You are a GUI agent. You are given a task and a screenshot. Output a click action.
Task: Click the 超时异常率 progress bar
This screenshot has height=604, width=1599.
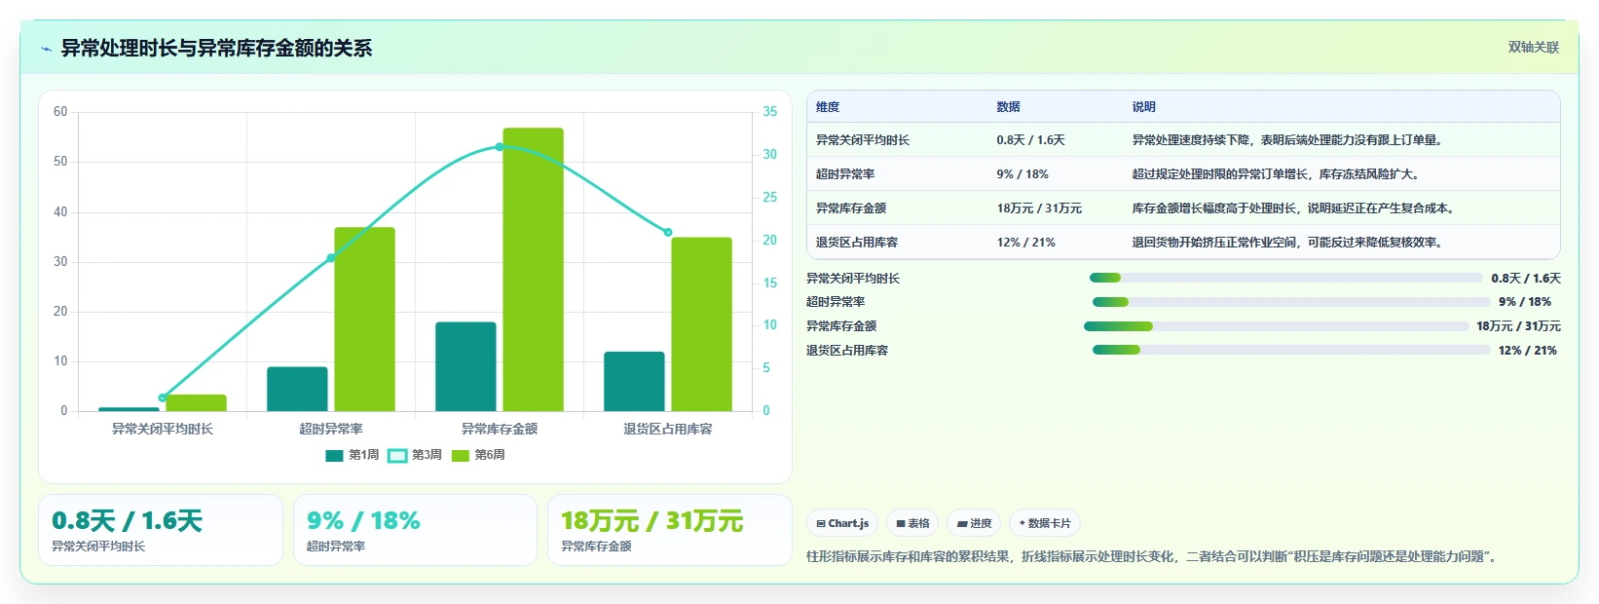pyautogui.click(x=1291, y=302)
